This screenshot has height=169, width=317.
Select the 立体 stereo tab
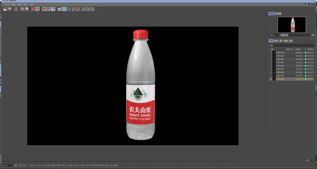coord(291,41)
